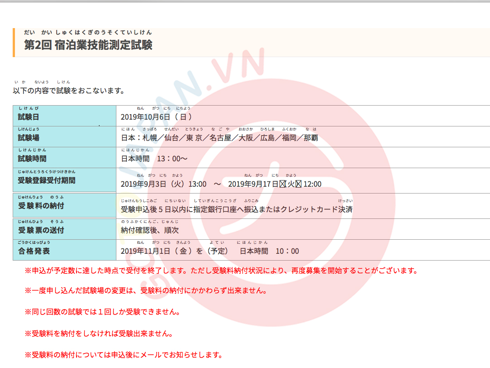490x368 pixels.
Task: Select the 試験時間 label cell
Action: pyautogui.click(x=64, y=158)
